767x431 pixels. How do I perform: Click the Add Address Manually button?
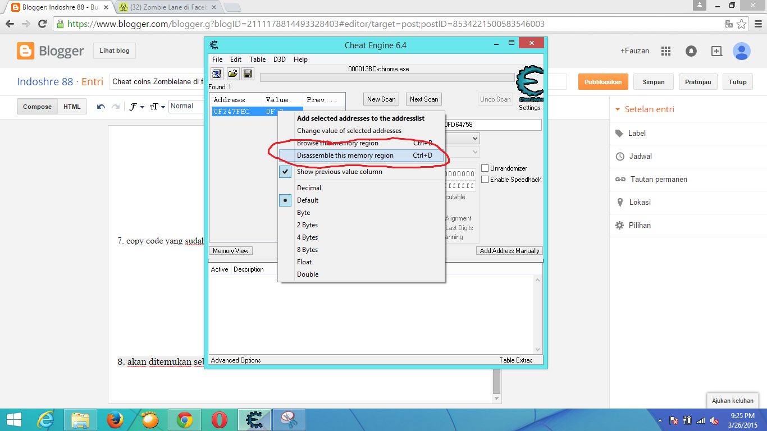click(x=510, y=251)
